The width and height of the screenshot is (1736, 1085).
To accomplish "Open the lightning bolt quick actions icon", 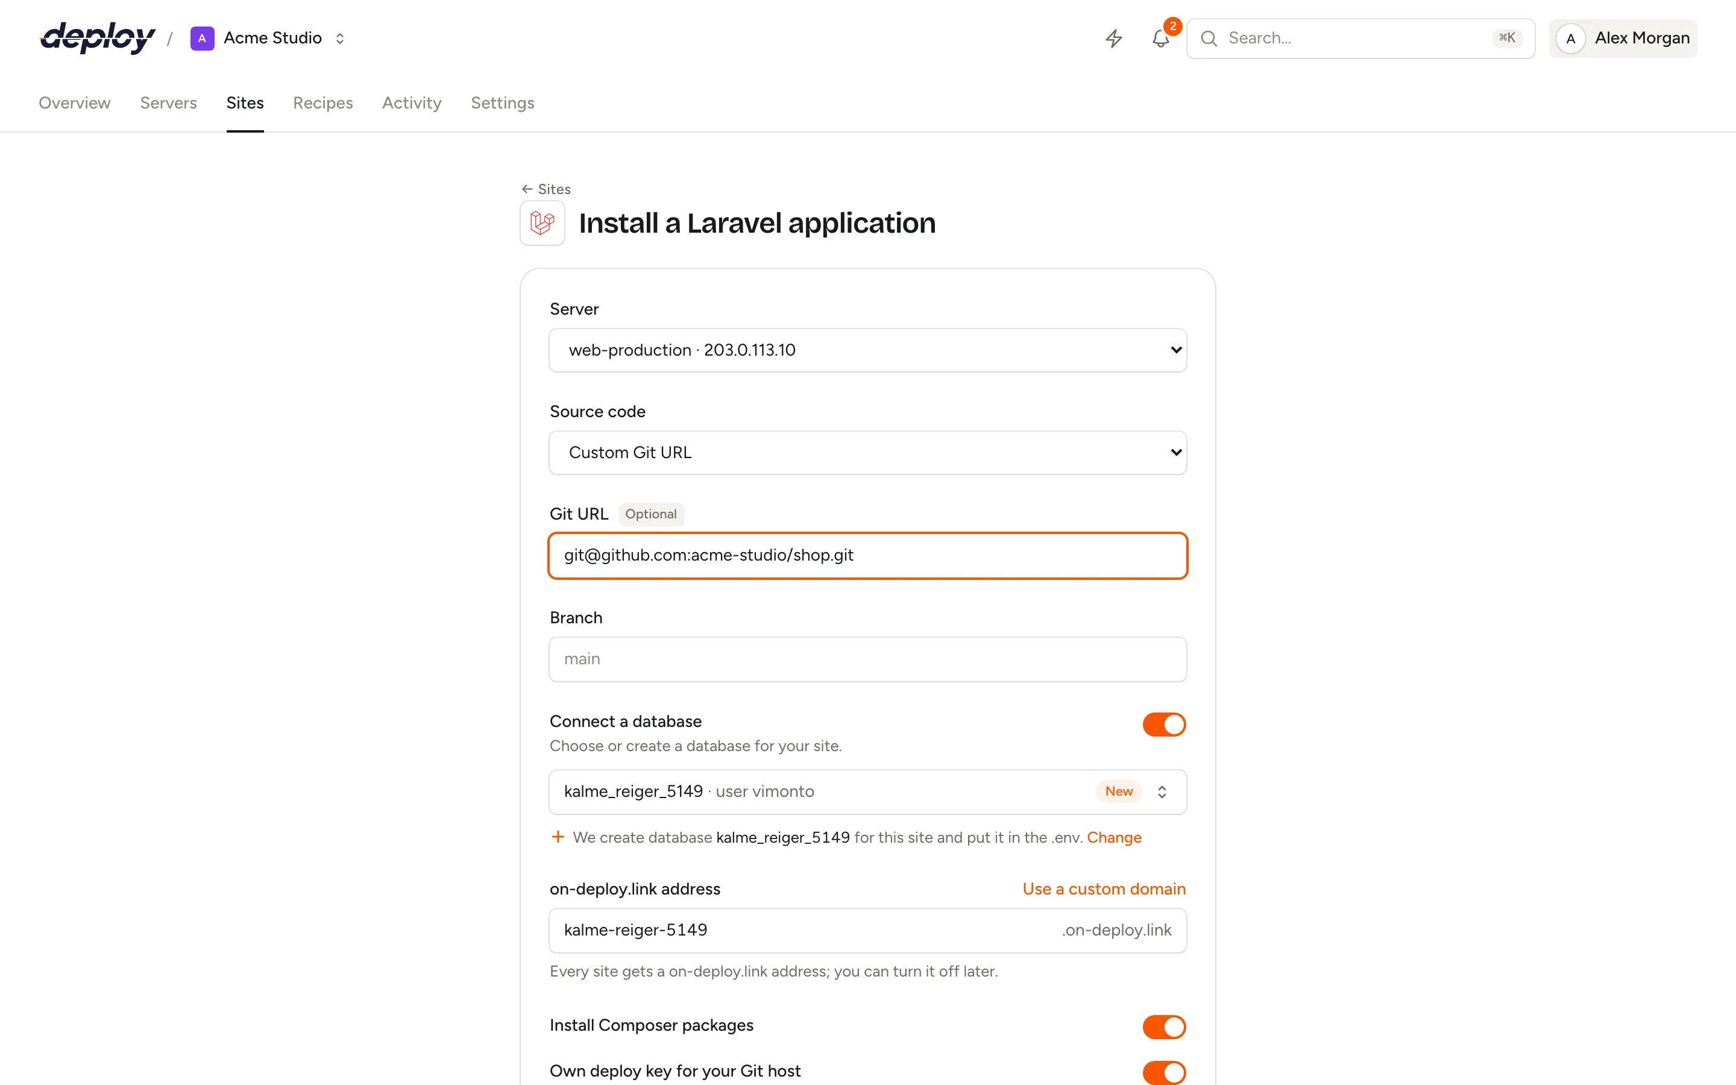I will (1113, 38).
